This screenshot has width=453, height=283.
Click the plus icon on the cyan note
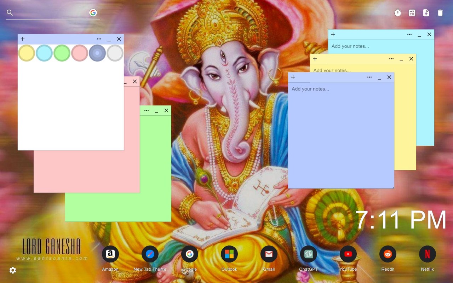[x=333, y=34]
